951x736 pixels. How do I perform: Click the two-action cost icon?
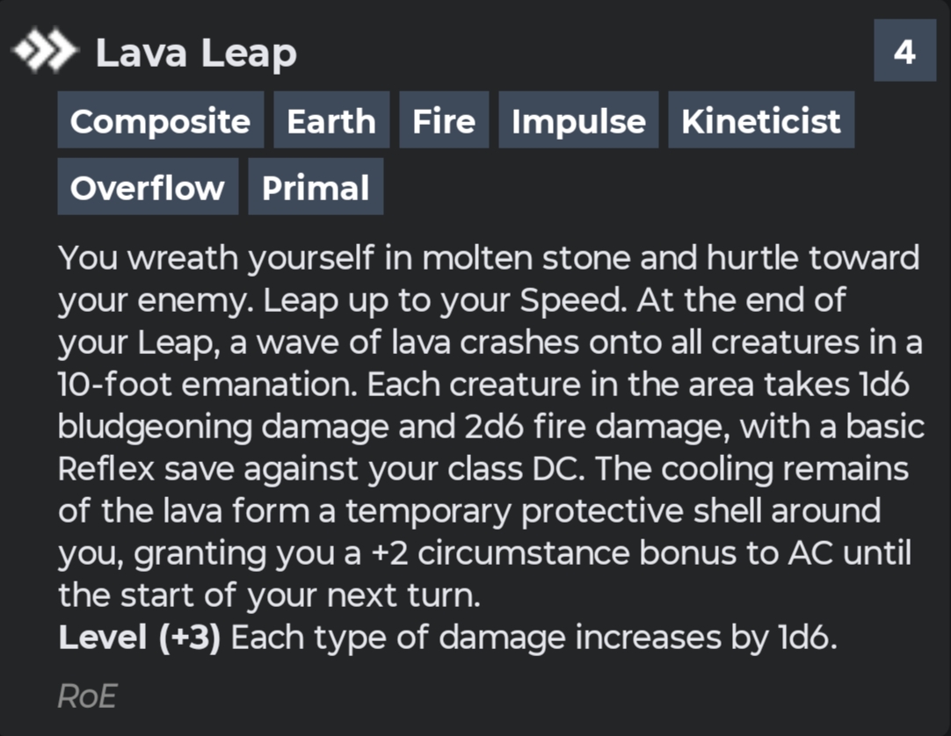point(45,54)
